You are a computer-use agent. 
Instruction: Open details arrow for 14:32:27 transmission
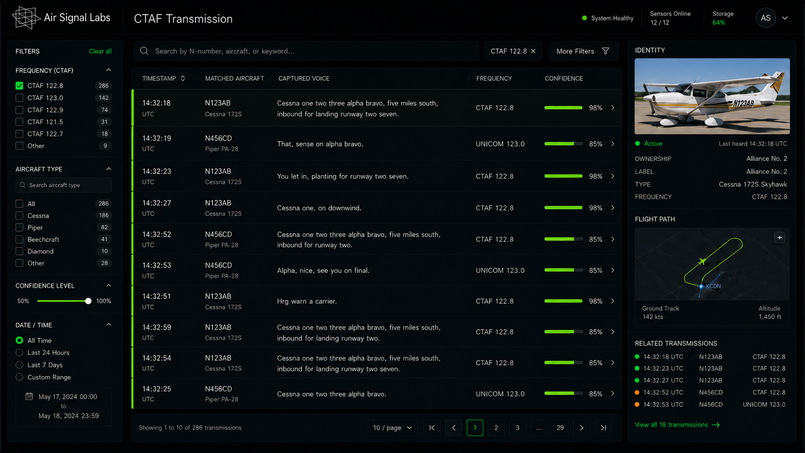612,208
